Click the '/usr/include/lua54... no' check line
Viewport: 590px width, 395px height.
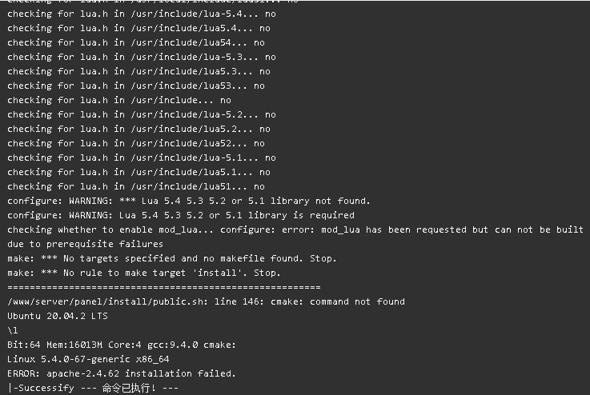(136, 43)
